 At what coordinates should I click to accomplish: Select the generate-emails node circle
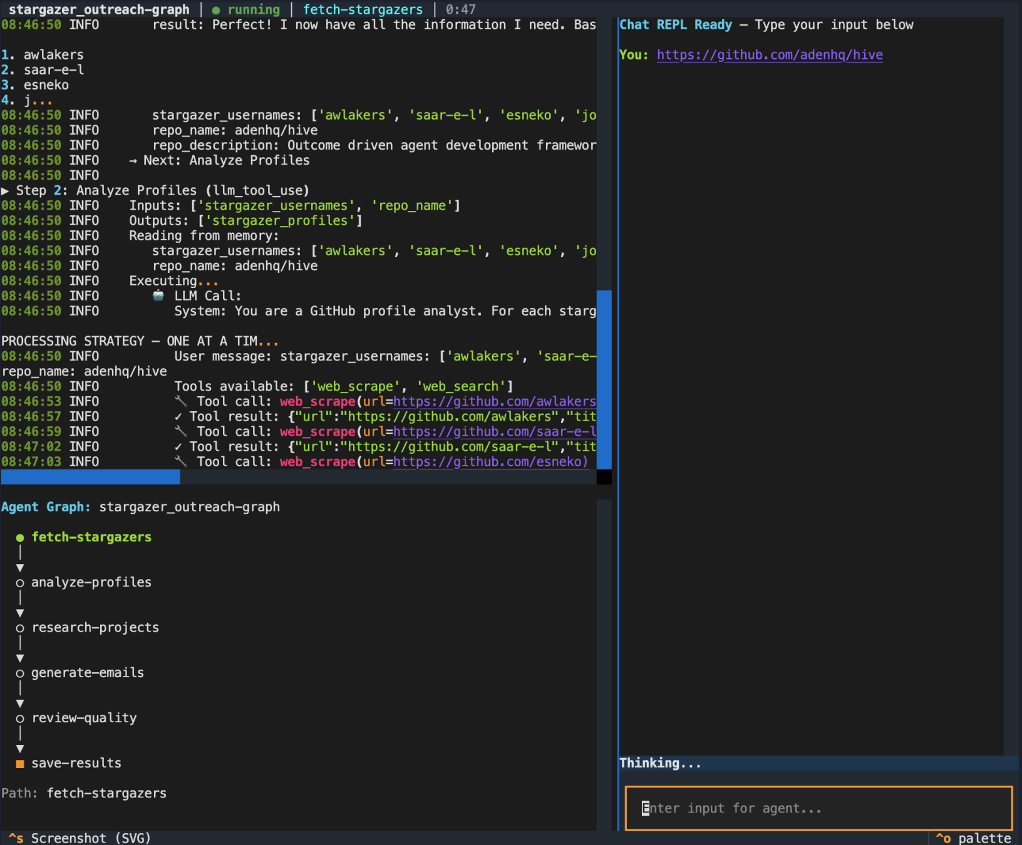coord(20,673)
